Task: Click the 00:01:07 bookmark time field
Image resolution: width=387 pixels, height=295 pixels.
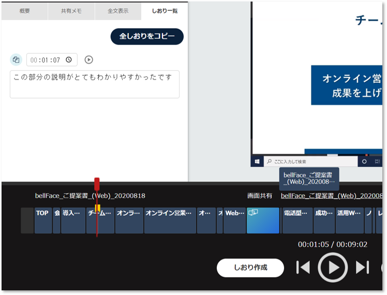Action: pos(52,60)
